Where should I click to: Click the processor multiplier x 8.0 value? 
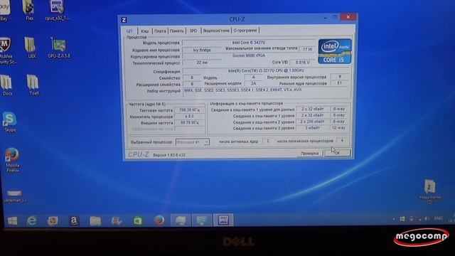(x=189, y=116)
